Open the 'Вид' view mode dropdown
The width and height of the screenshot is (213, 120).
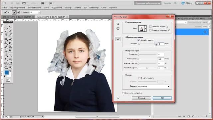(x=145, y=28)
